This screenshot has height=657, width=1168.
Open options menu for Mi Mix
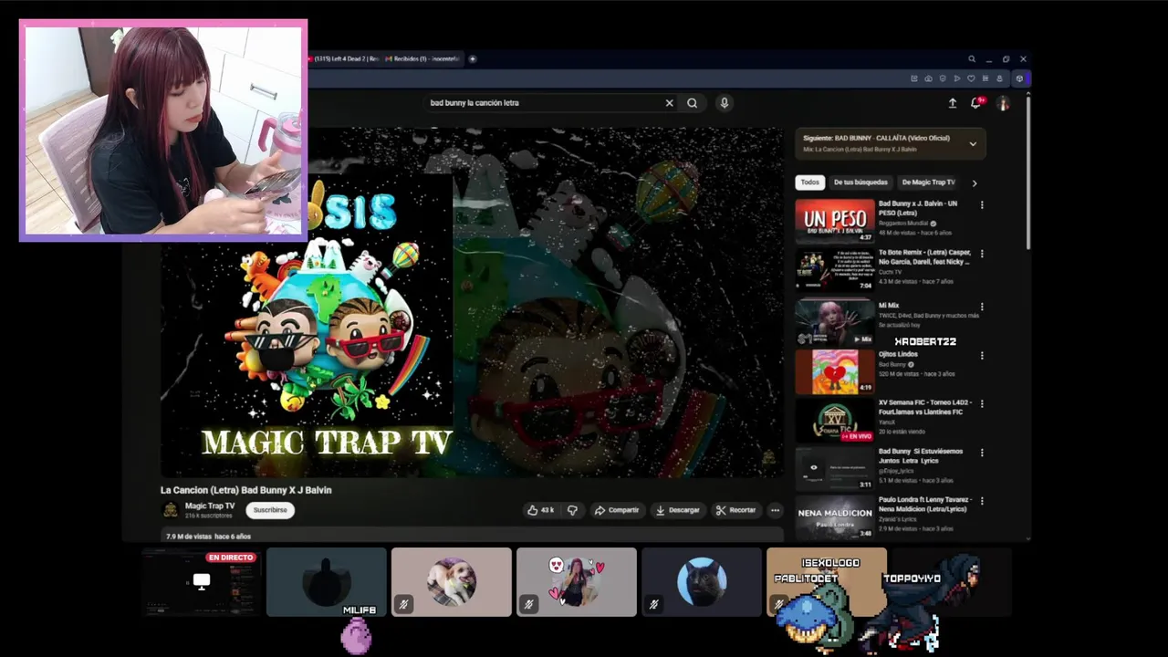coord(982,307)
